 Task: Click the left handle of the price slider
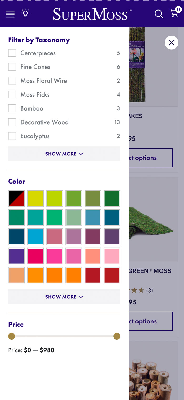click(12, 336)
